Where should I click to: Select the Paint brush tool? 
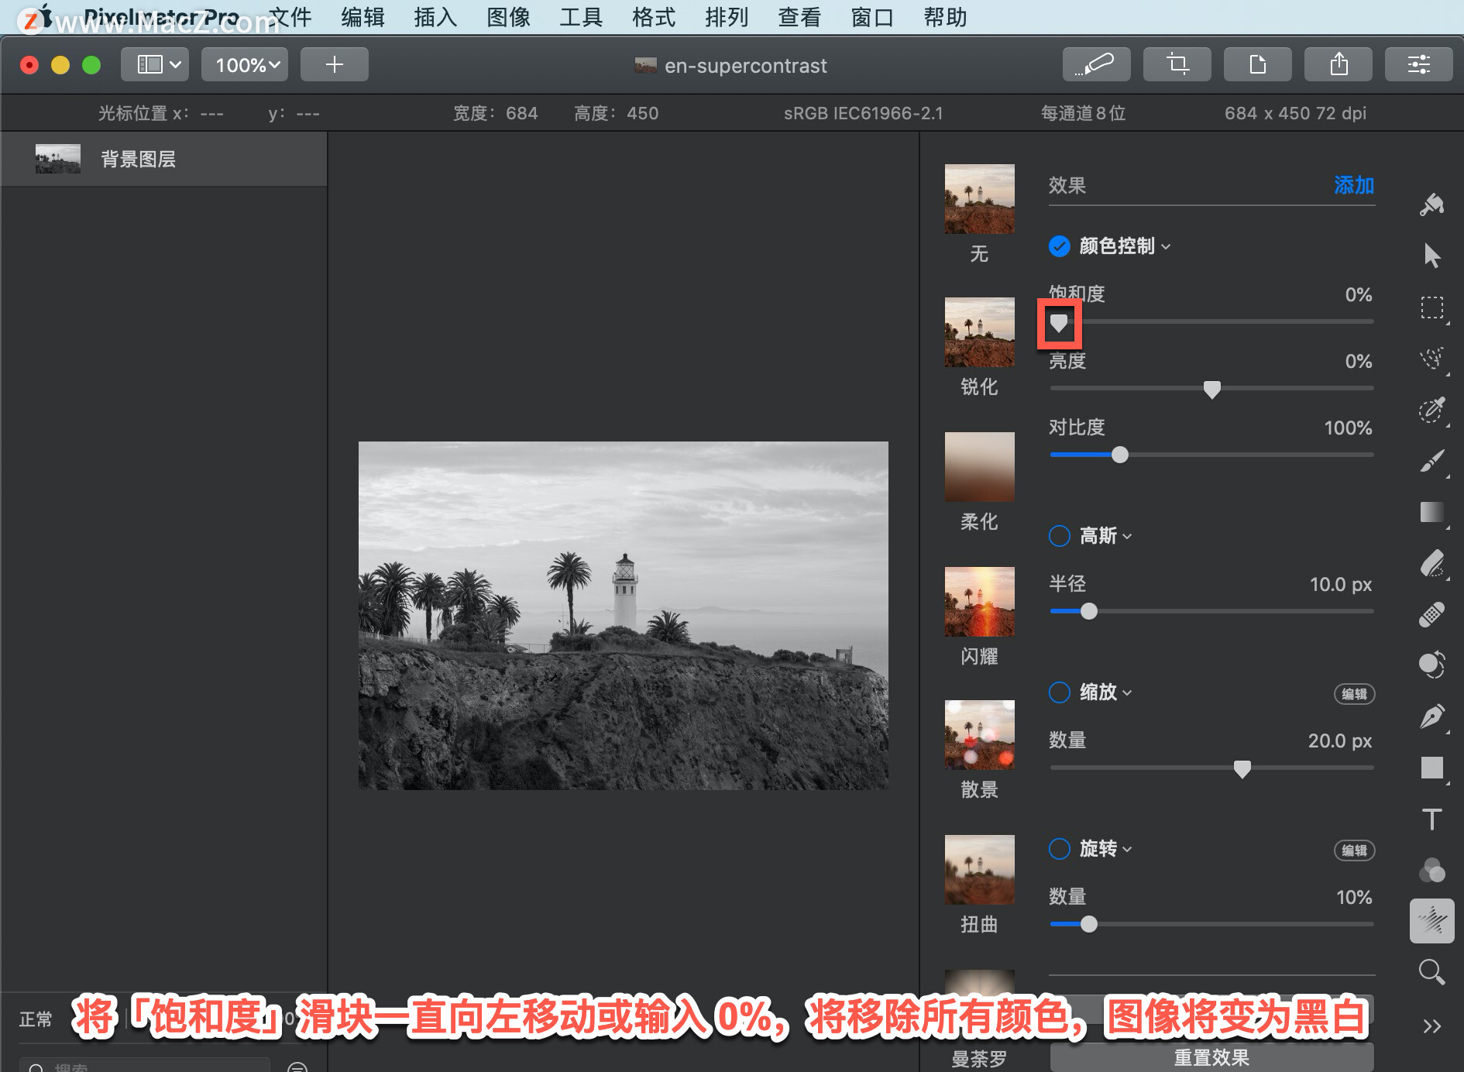coord(1431,461)
